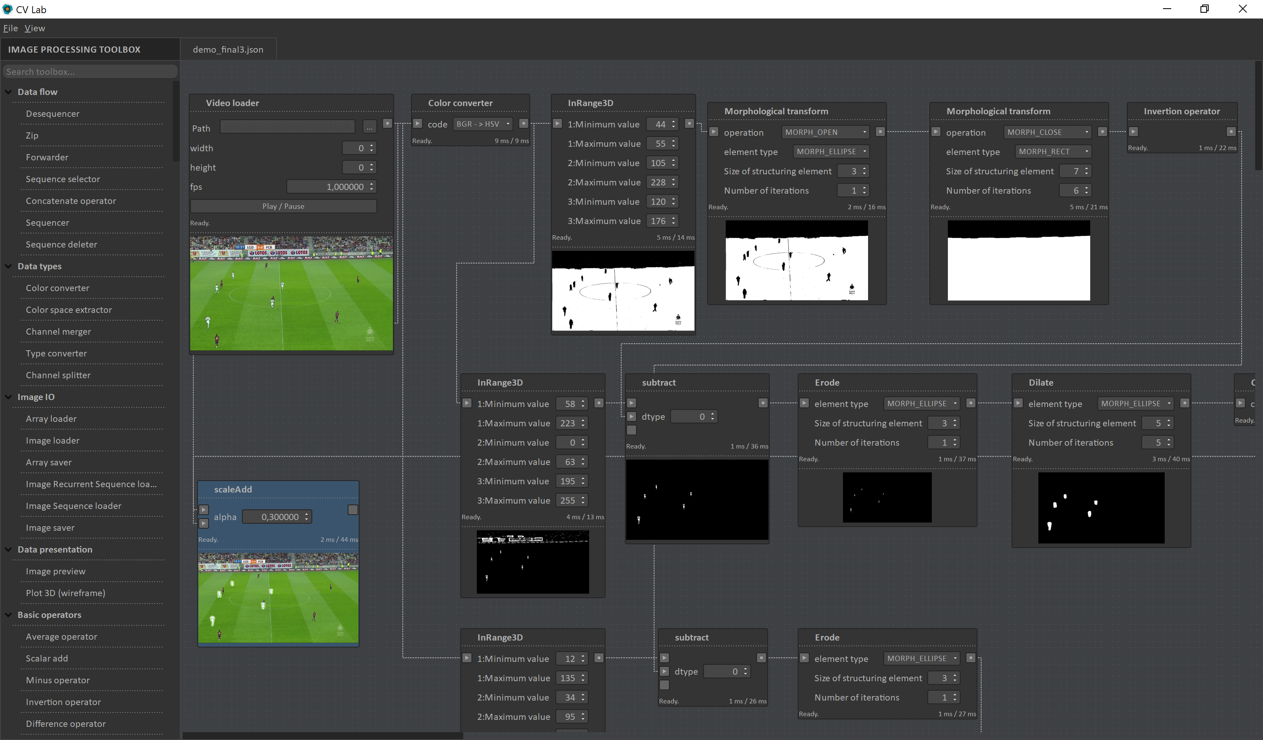Click the output socket icon on the top InRange3D node
The height and width of the screenshot is (740, 1263).
(689, 124)
